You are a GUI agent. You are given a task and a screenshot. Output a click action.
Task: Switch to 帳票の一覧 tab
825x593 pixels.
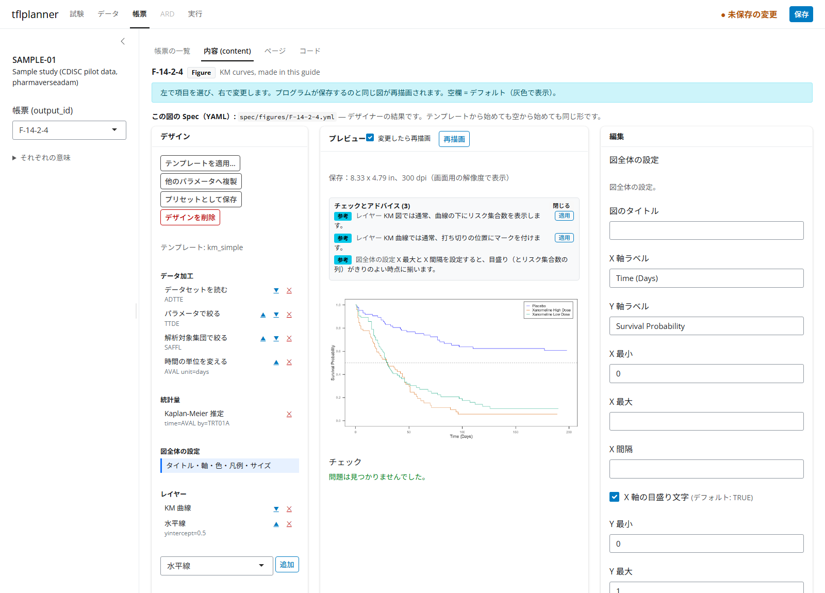click(x=172, y=51)
